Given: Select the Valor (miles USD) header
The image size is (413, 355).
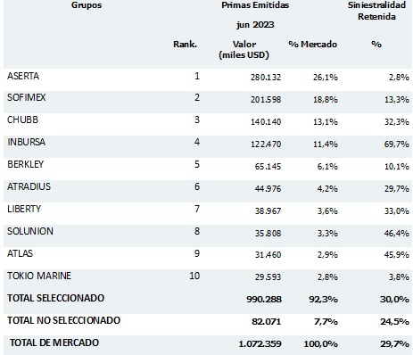Looking at the screenshot, I should pyautogui.click(x=244, y=50).
